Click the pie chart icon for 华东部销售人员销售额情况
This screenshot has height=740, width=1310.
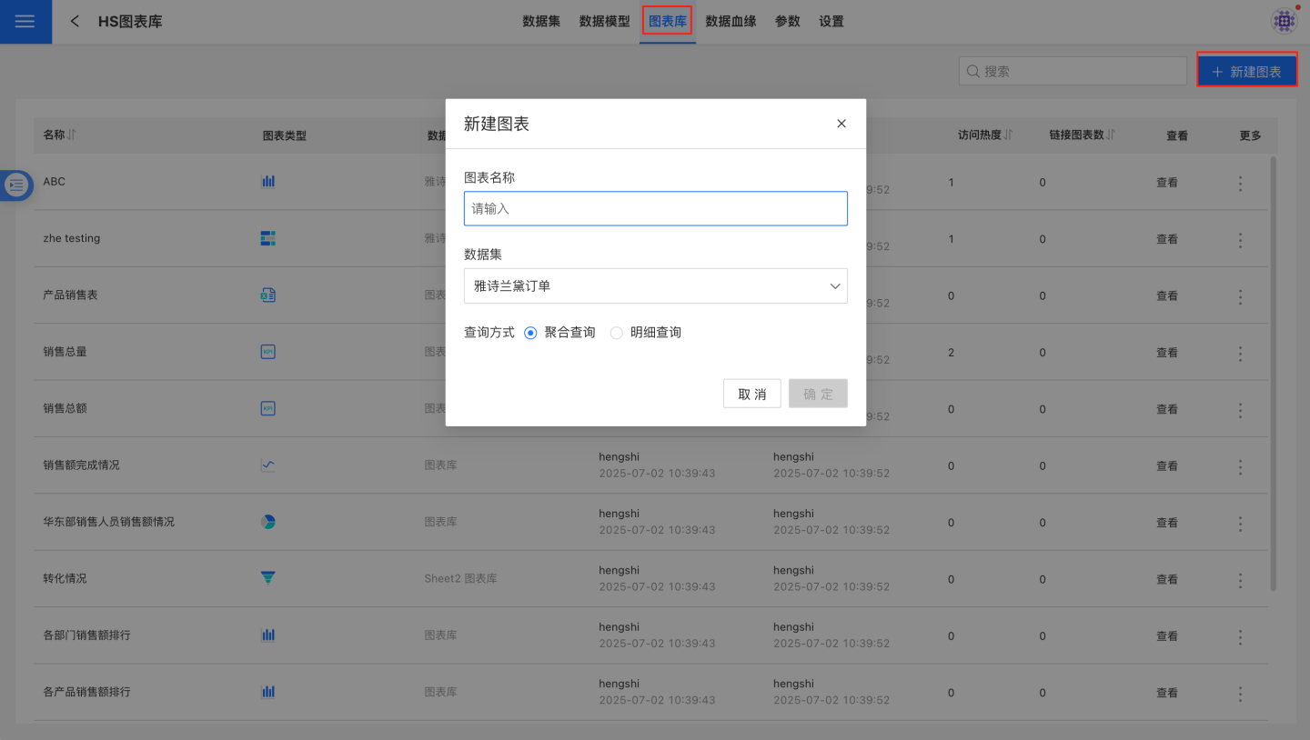268,522
